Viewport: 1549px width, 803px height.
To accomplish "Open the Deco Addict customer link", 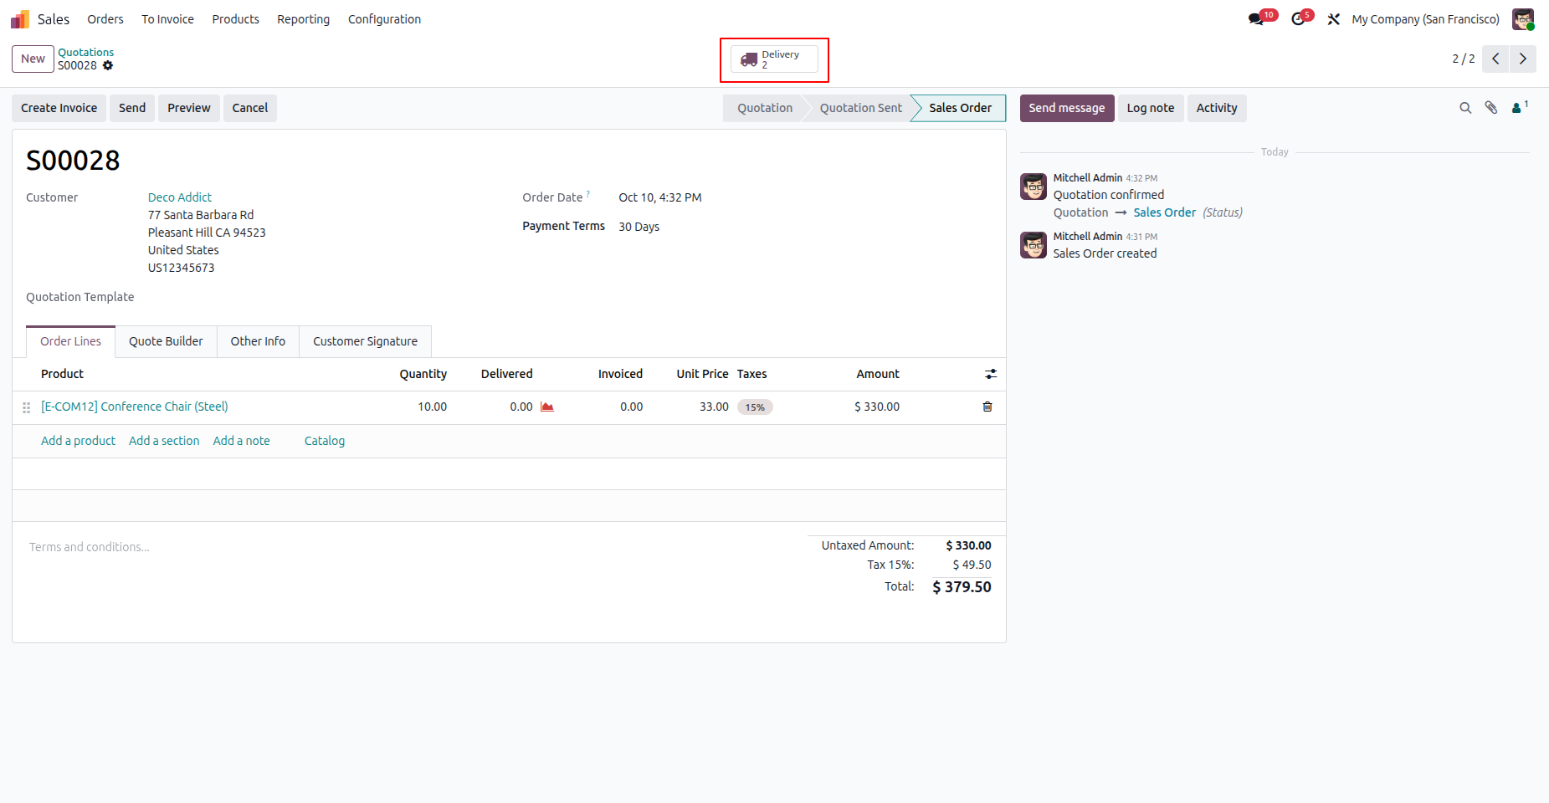I will coord(180,197).
